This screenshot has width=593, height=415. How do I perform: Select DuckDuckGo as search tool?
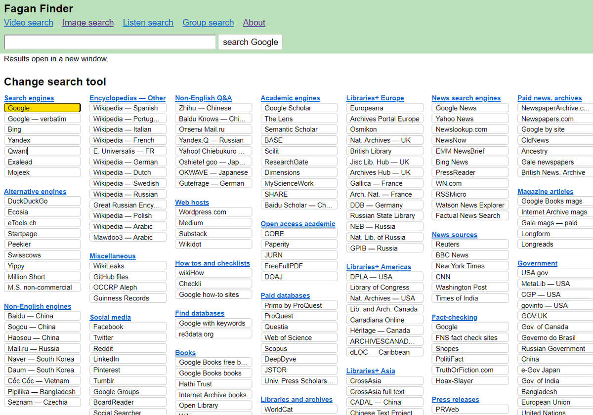(42, 201)
